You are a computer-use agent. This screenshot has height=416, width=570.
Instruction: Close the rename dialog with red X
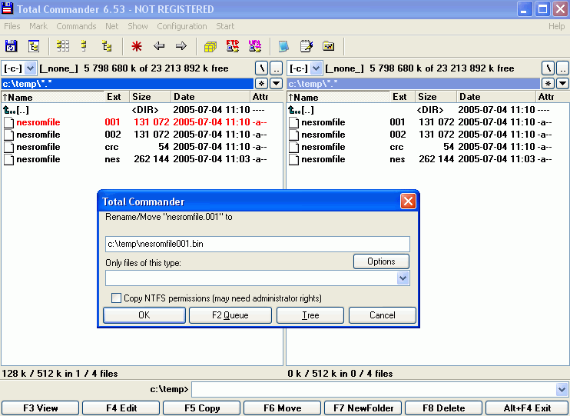click(408, 201)
